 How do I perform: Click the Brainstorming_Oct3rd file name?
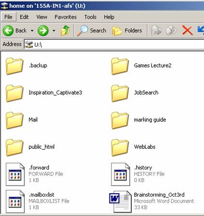(159, 195)
